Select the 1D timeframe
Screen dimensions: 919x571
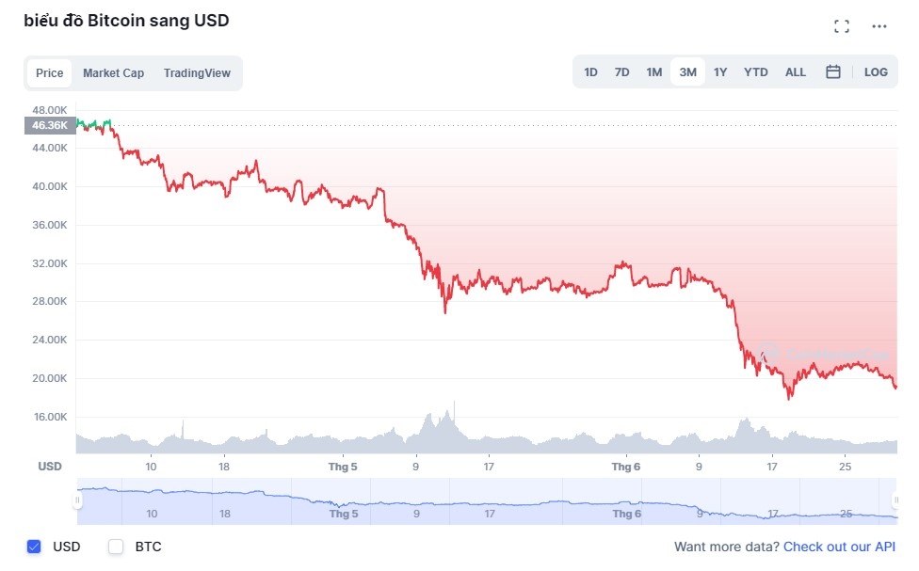coord(590,71)
